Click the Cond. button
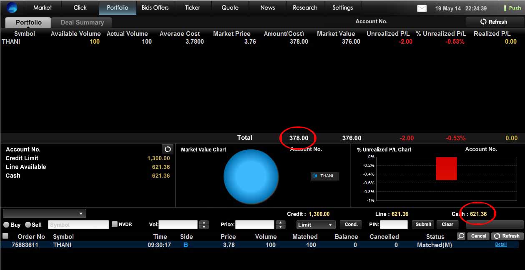 pos(351,224)
